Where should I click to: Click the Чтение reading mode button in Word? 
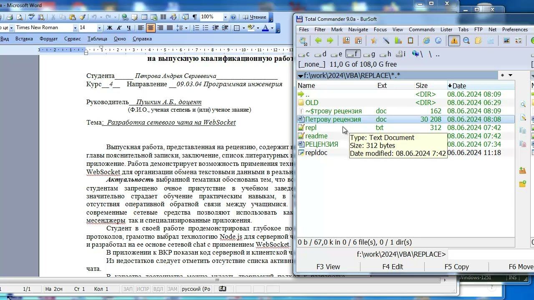point(255,17)
